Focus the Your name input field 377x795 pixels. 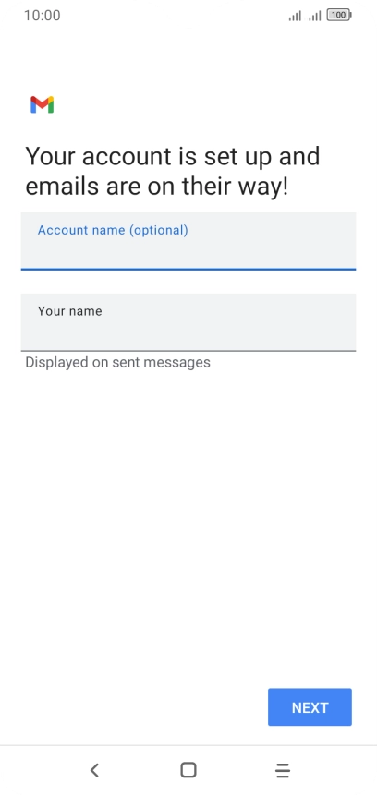(188, 322)
